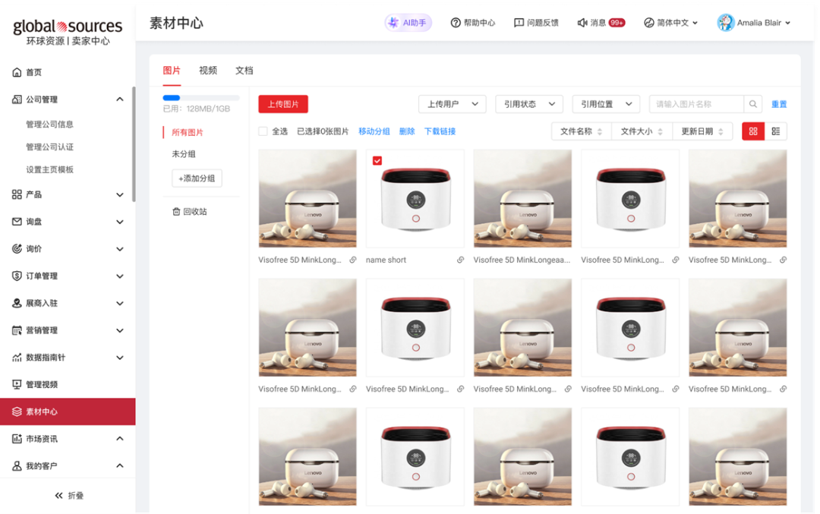Screen dimensions: 820x514
Task: Click the 产品 grid icon
Action: 17,194
